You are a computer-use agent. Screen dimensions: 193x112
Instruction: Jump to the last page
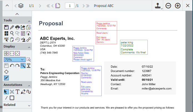click(x=88, y=6)
